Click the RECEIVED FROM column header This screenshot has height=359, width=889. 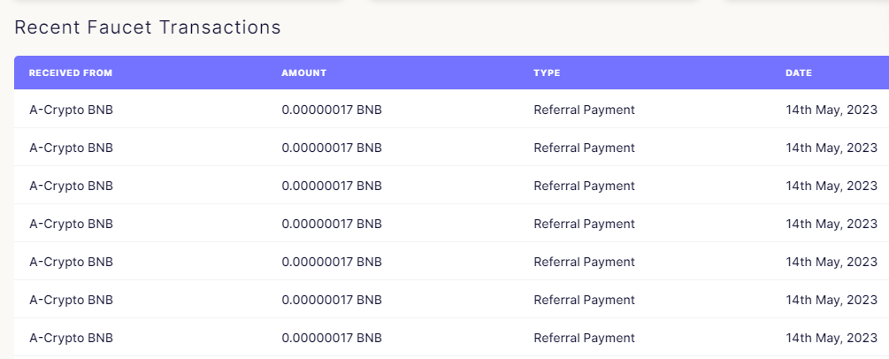coord(71,73)
